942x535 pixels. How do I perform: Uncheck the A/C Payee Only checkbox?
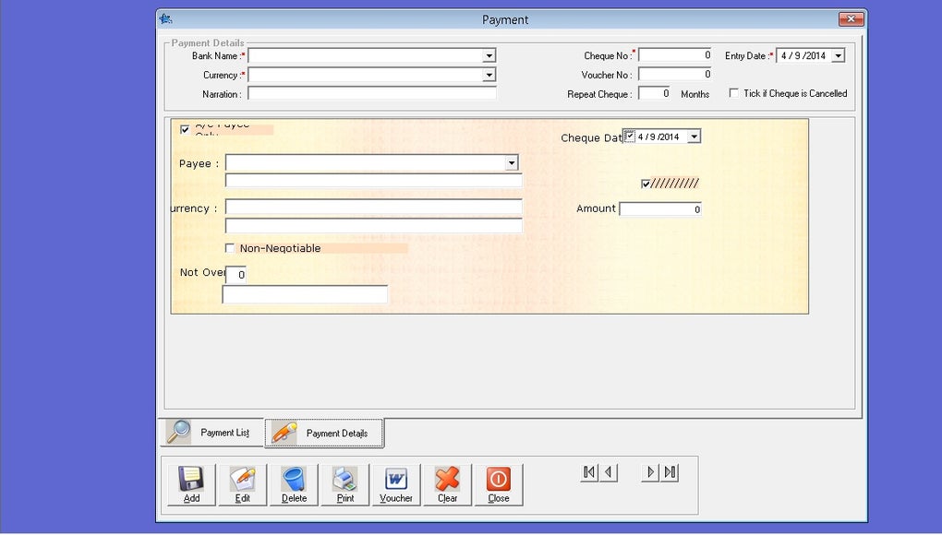click(x=185, y=129)
